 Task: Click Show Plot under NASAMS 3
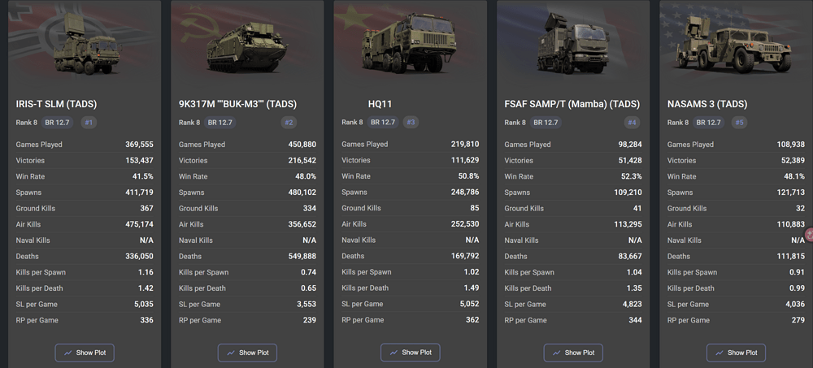point(736,353)
